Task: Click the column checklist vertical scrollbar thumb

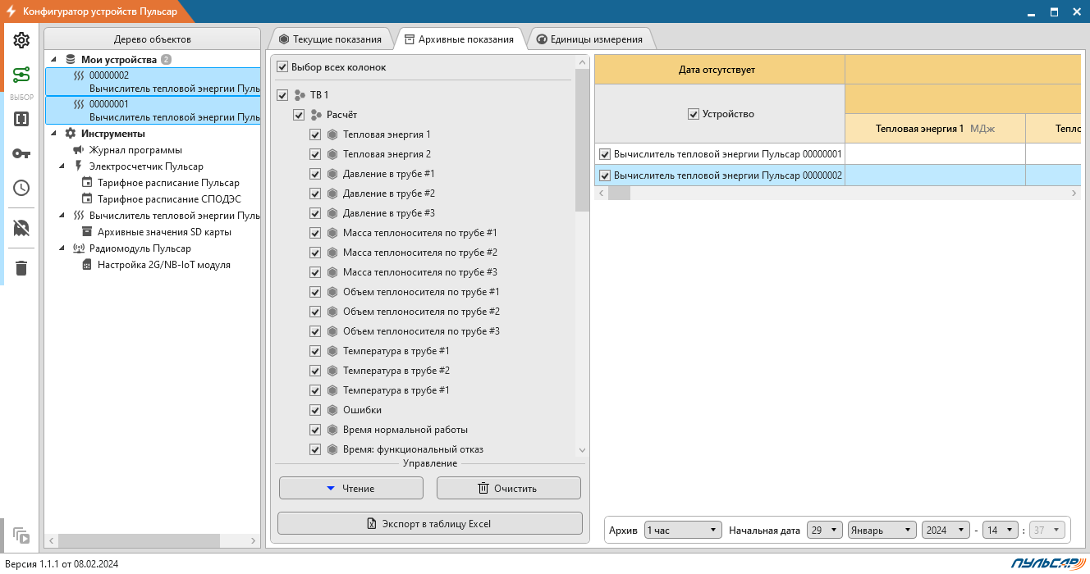Action: 582,140
